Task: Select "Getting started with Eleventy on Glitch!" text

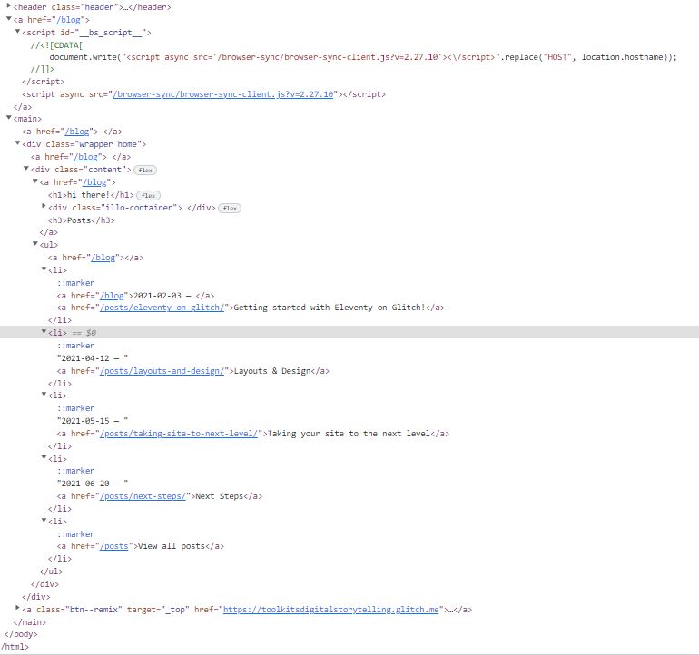Action: pyautogui.click(x=330, y=308)
